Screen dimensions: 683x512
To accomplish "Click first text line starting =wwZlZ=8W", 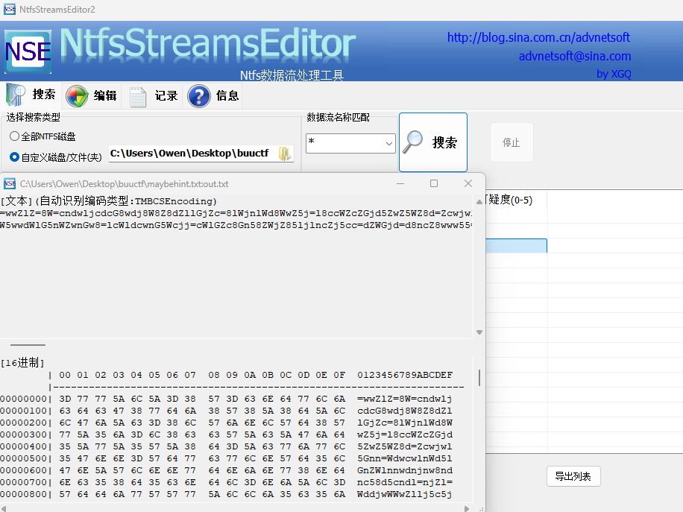I will click(x=236, y=213).
